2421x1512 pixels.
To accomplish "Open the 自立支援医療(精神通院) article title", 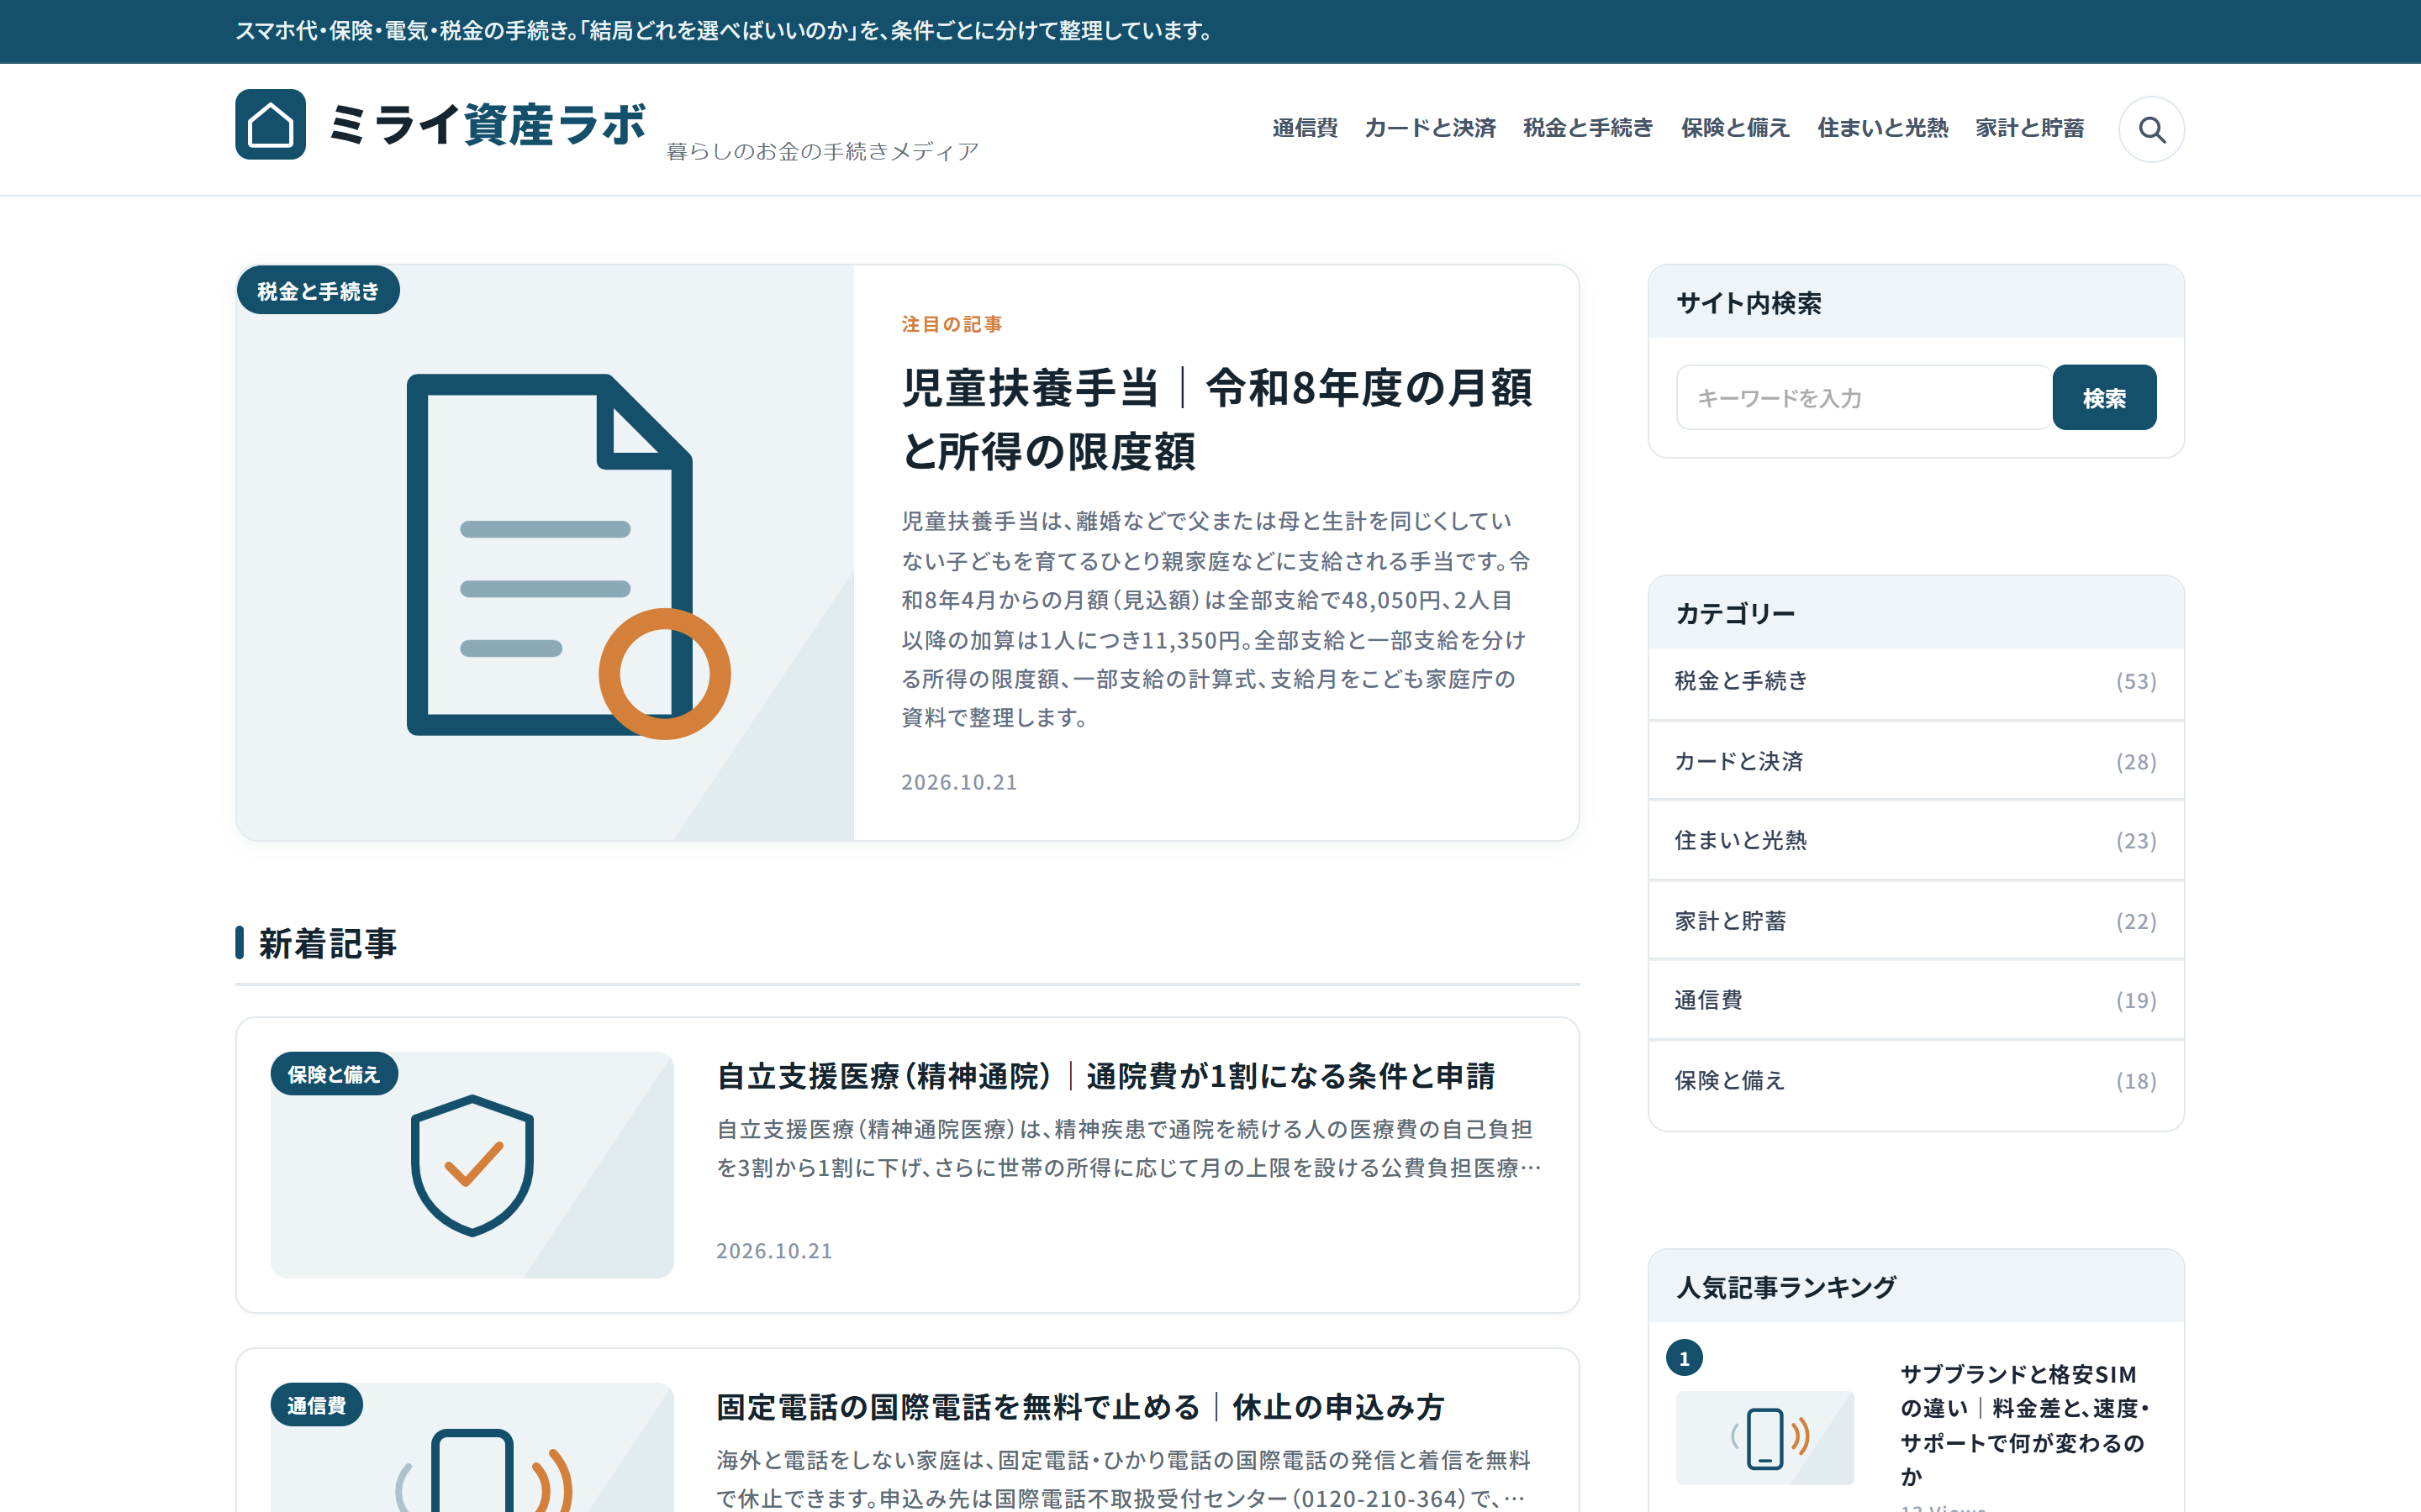I will tap(1105, 1076).
